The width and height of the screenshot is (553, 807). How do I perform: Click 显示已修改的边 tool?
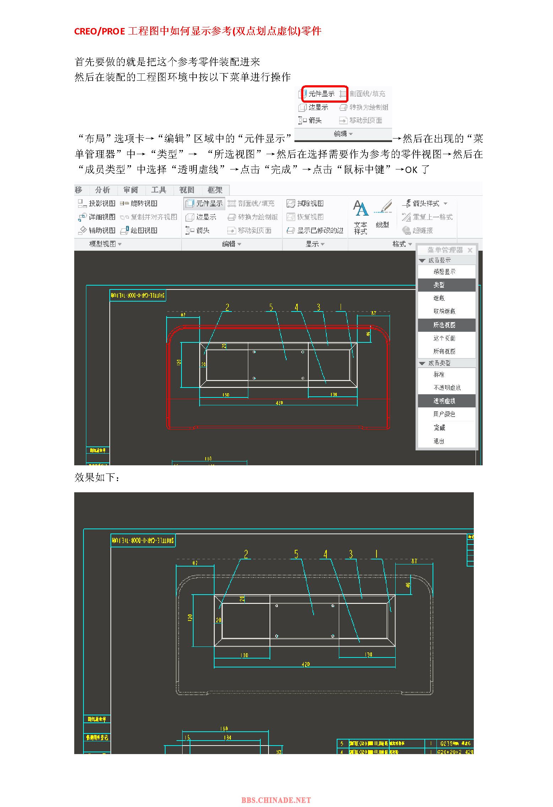(315, 231)
